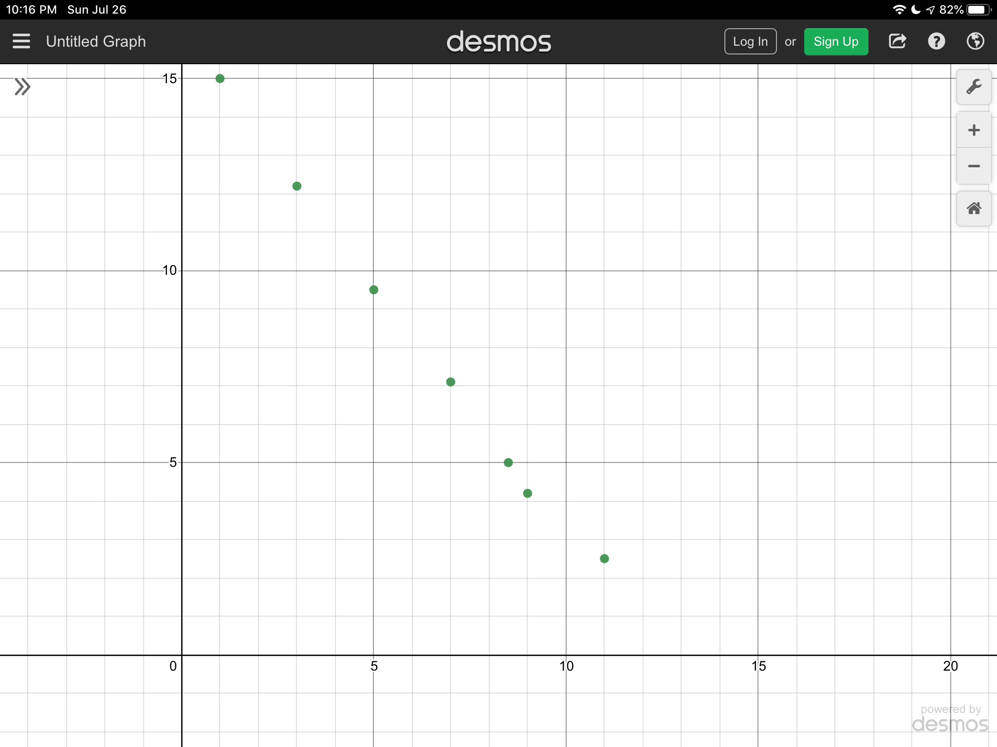Open the Share Graph icon
Viewport: 997px width, 747px height.
(x=897, y=41)
